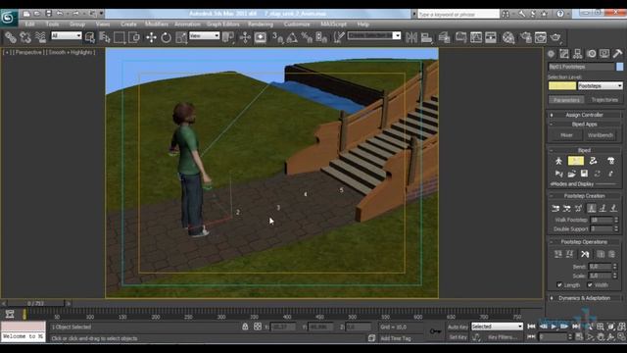Click the Workbench button
Viewport: 627px width, 353px height.
(601, 135)
